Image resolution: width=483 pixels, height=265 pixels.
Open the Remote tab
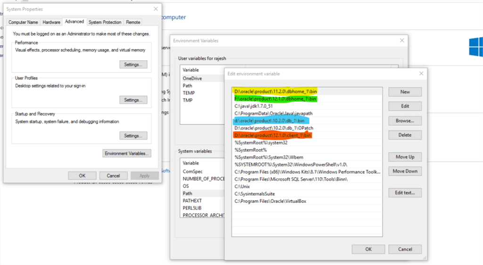133,22
